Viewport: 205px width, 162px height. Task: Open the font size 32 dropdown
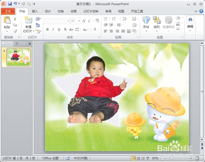pos(79,21)
